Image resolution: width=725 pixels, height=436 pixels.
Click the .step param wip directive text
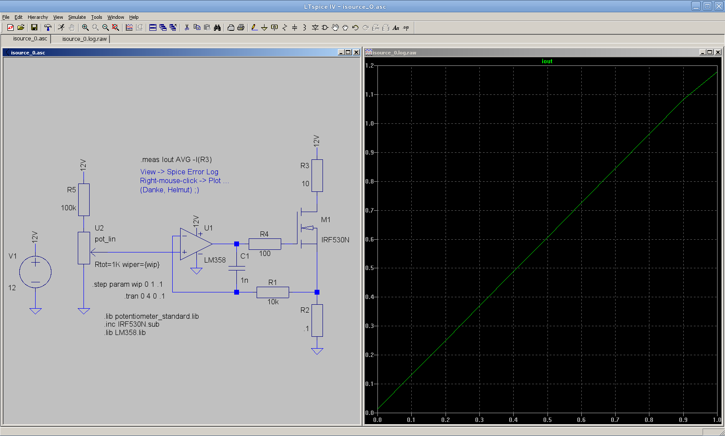127,284
